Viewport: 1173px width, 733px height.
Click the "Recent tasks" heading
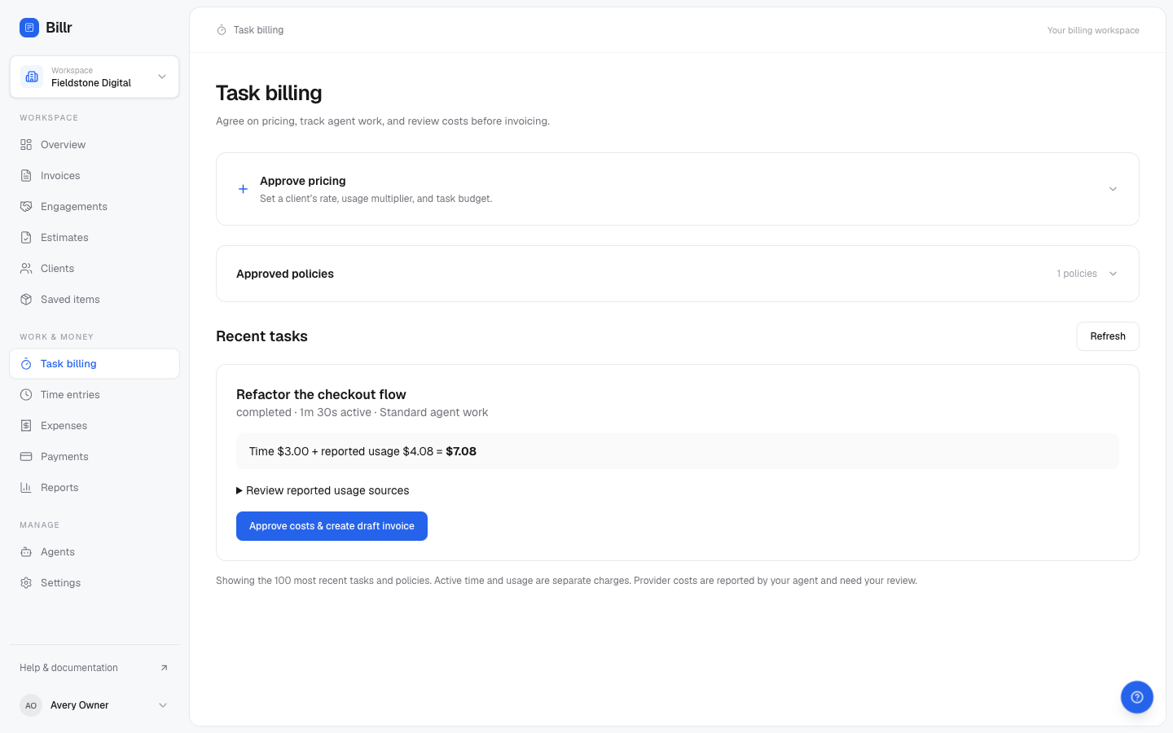pos(261,336)
